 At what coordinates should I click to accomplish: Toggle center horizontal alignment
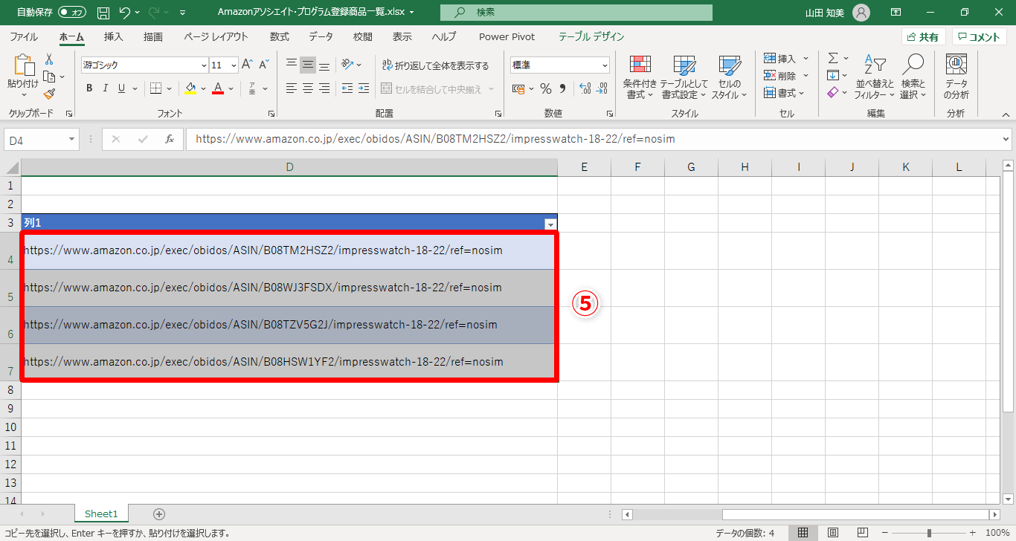pyautogui.click(x=308, y=88)
